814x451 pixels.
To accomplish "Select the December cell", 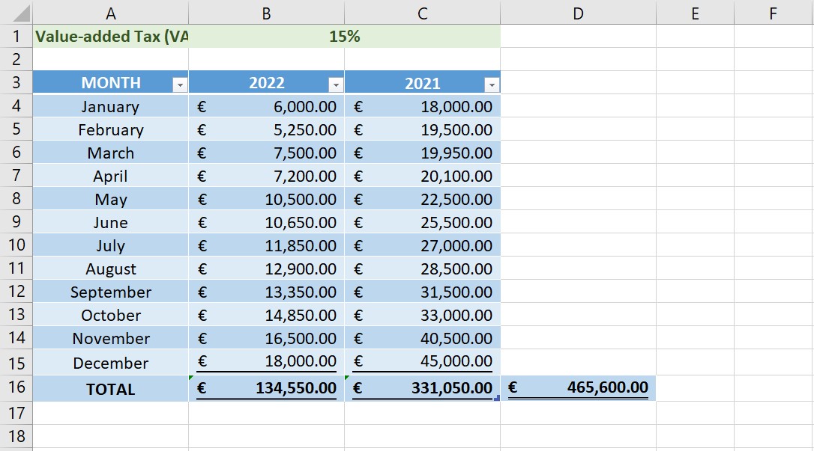I will tap(111, 363).
